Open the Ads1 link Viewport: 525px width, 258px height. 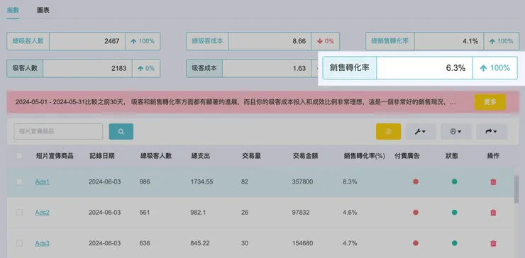coord(42,181)
